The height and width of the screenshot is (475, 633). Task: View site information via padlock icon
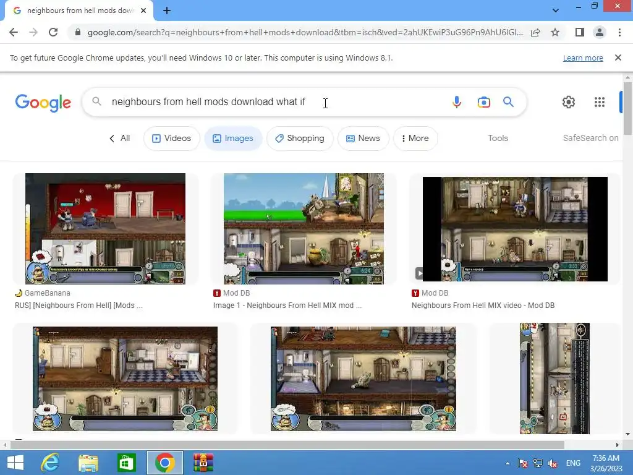pos(78,32)
